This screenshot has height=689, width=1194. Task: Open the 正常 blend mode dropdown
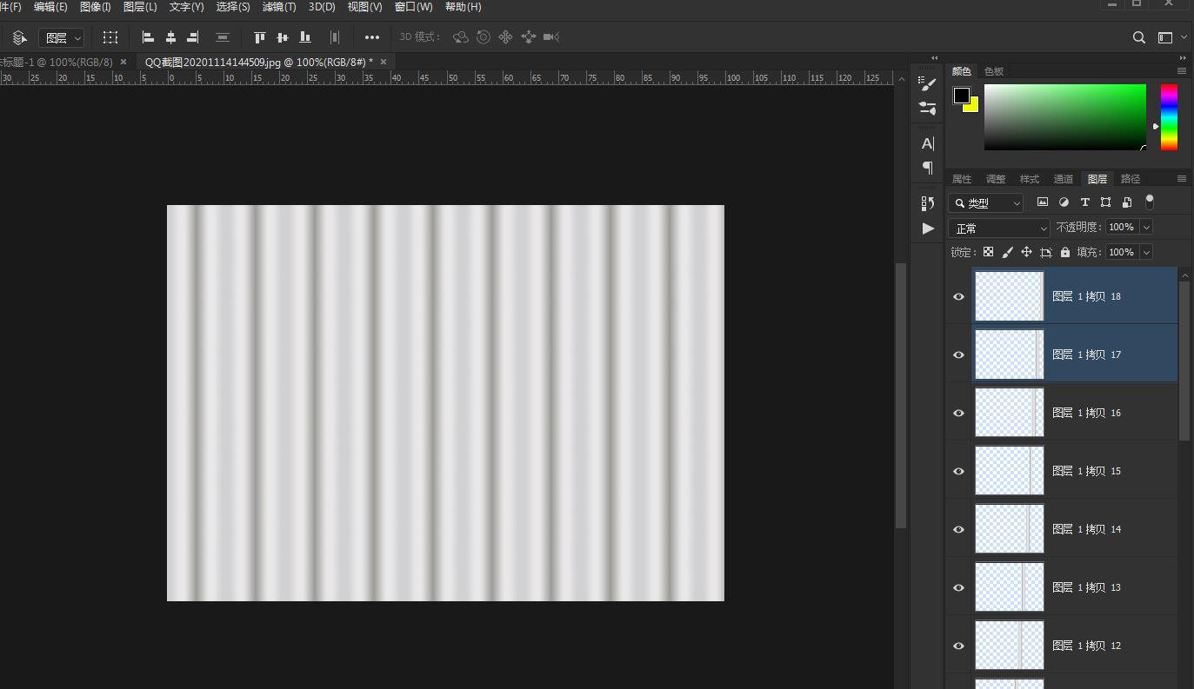[x=998, y=228]
